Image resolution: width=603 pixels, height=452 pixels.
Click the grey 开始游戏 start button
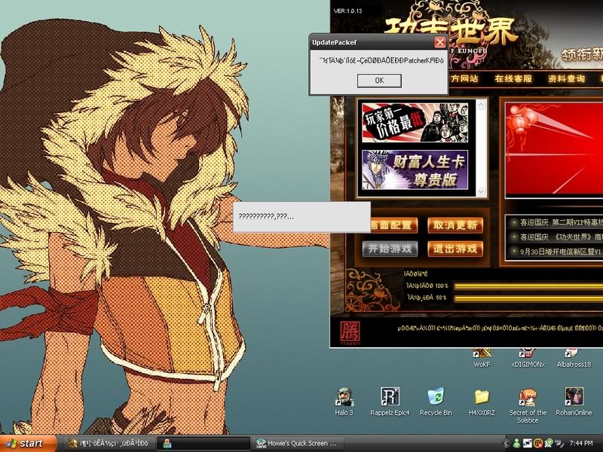[x=390, y=249]
